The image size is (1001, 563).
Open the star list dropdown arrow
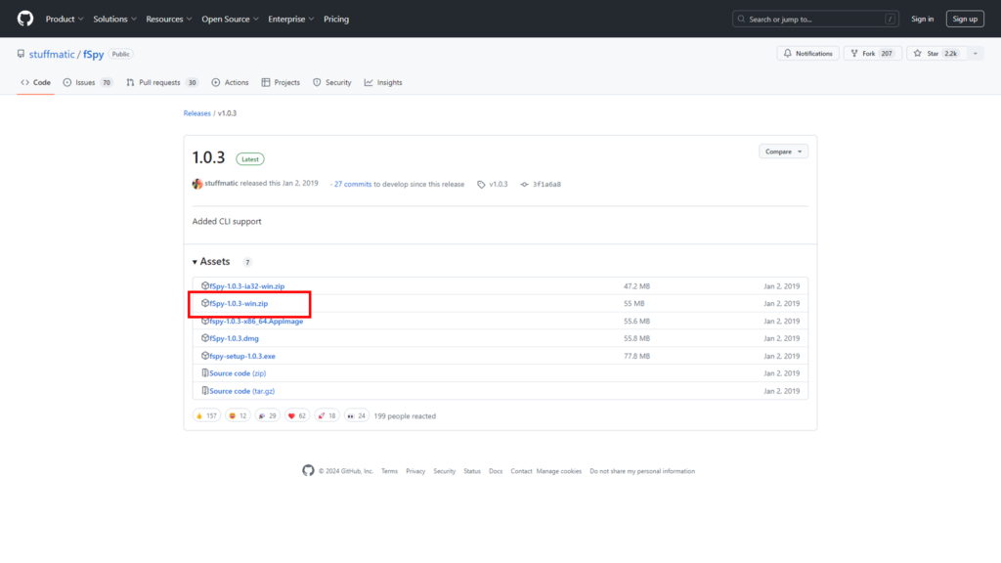click(x=974, y=54)
